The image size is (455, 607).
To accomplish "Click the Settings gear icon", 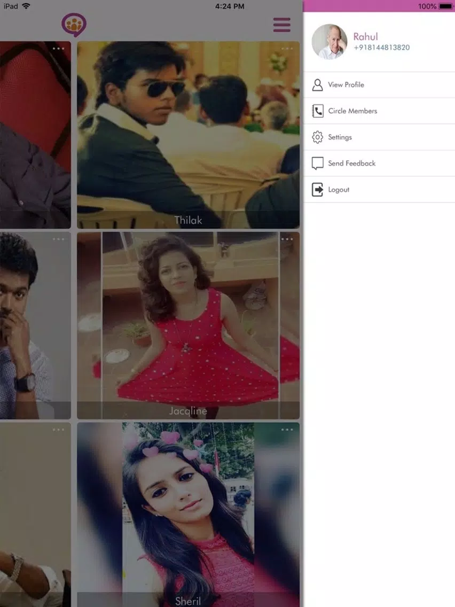I will pyautogui.click(x=317, y=137).
